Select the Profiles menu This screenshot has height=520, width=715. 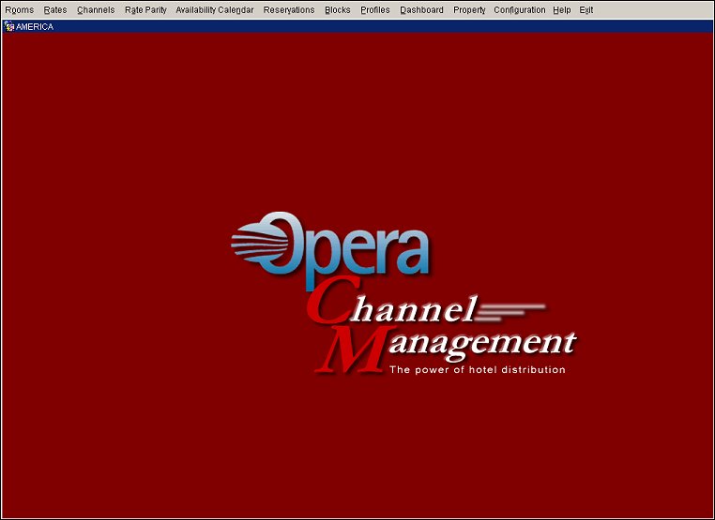tap(375, 10)
